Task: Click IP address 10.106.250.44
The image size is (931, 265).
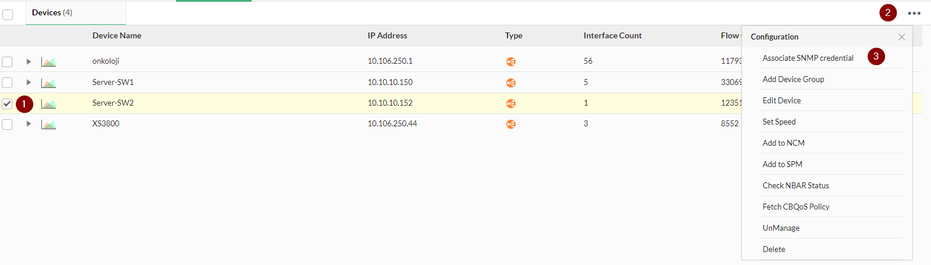Action: click(392, 123)
